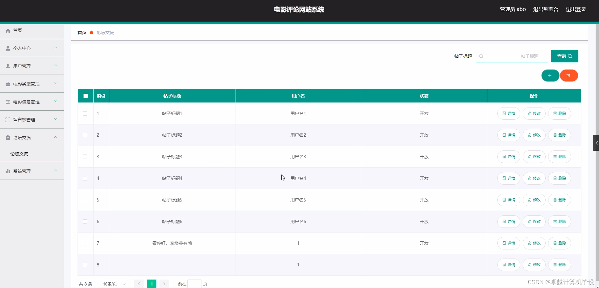
Task: Click the orange trash delete icon
Action: click(x=569, y=76)
